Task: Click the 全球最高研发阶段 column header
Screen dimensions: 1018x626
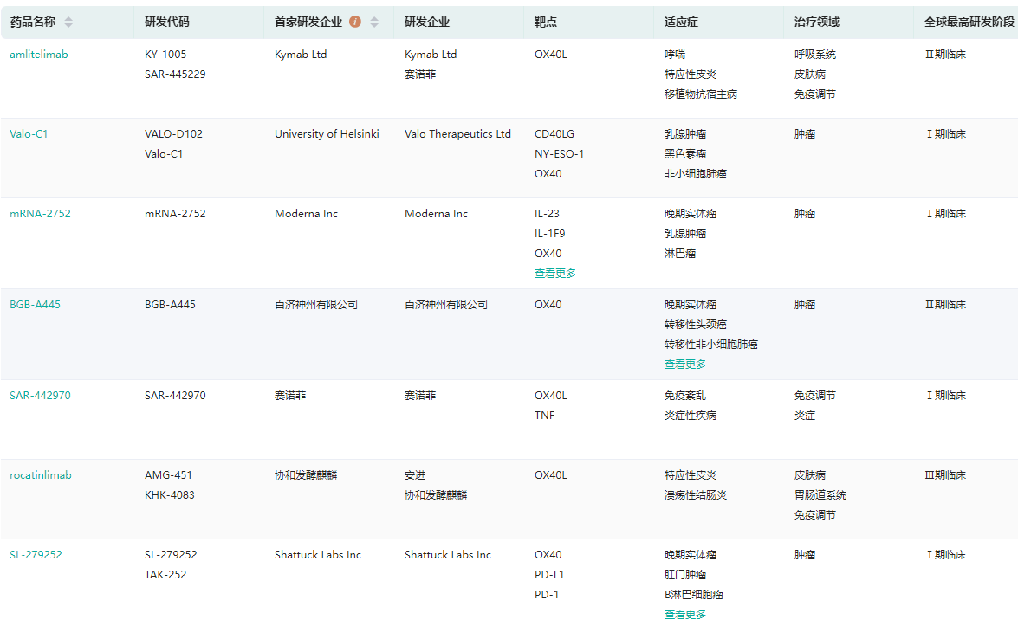Action: [x=969, y=22]
